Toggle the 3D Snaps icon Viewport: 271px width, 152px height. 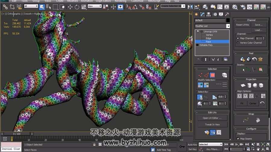pos(128,7)
